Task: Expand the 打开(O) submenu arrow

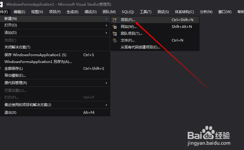Action: [107, 25]
